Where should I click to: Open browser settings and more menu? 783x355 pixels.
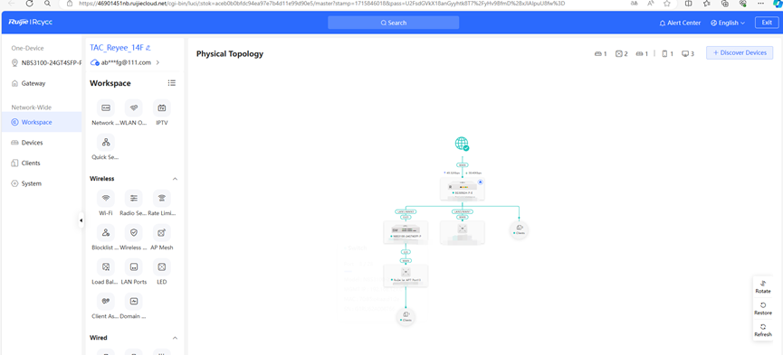tap(760, 3)
